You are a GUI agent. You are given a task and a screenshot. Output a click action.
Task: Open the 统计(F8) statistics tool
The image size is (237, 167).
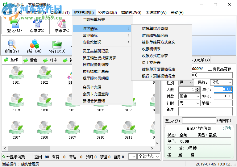[34, 46]
